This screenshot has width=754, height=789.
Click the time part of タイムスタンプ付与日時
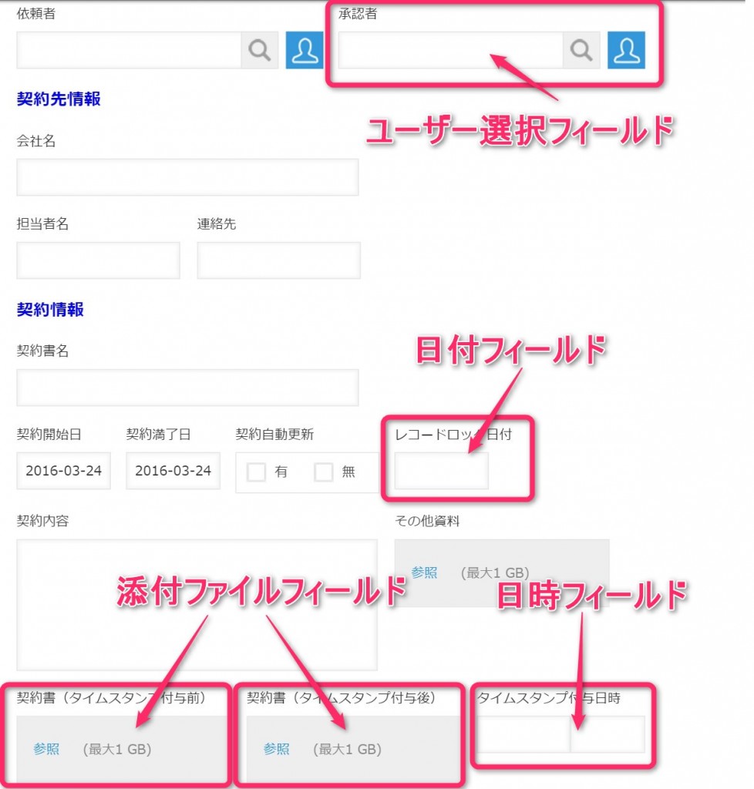tap(608, 734)
